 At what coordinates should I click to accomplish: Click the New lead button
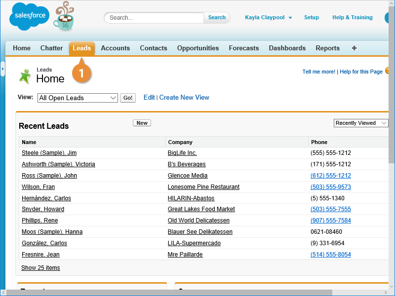point(142,123)
